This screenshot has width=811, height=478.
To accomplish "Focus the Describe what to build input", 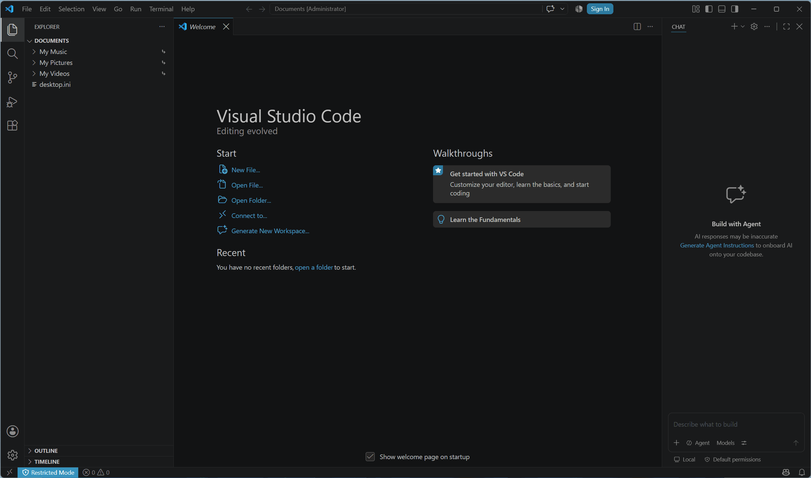I will coord(736,424).
